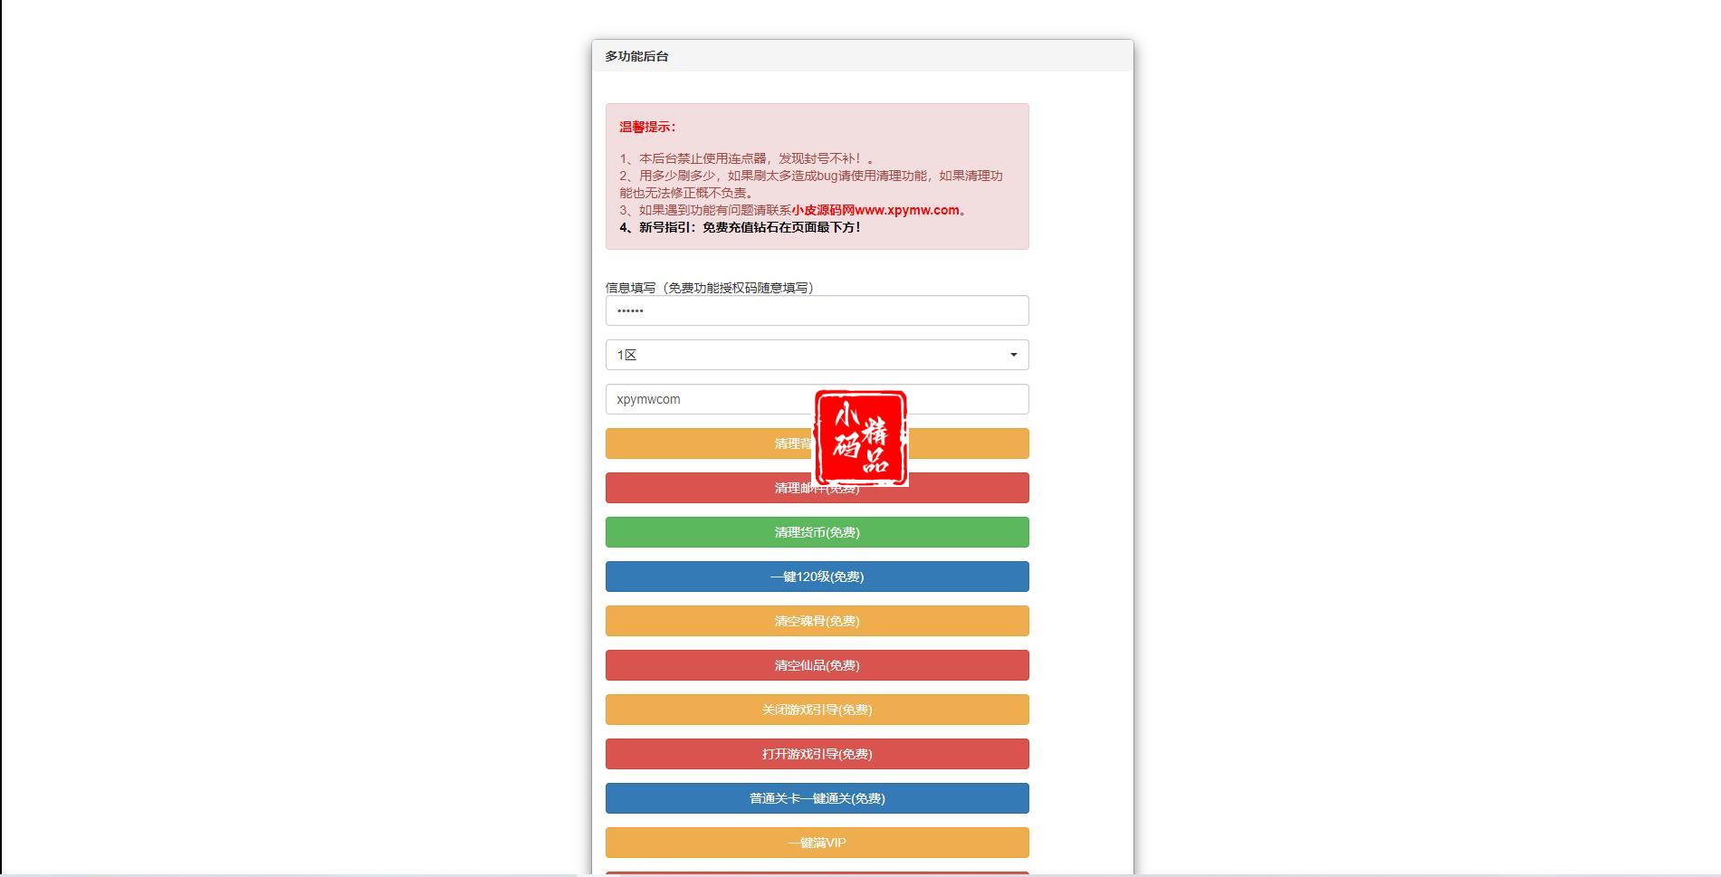Viewport: 1721px width, 877px height.
Task: Click the 清空仙品(免费) button
Action: point(817,665)
